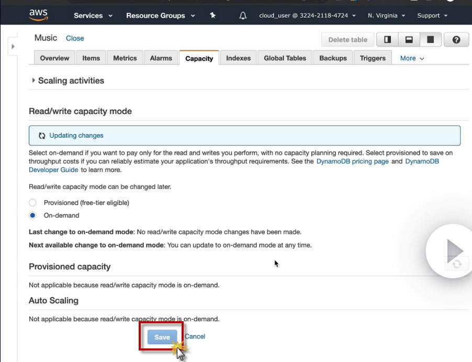Click the Auto Scaling heading
Image resolution: width=472 pixels, height=362 pixels.
tap(53, 301)
